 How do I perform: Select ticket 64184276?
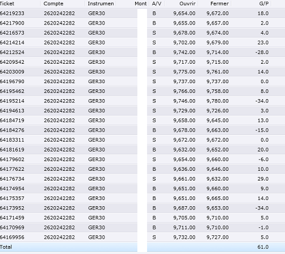[x=12, y=130]
